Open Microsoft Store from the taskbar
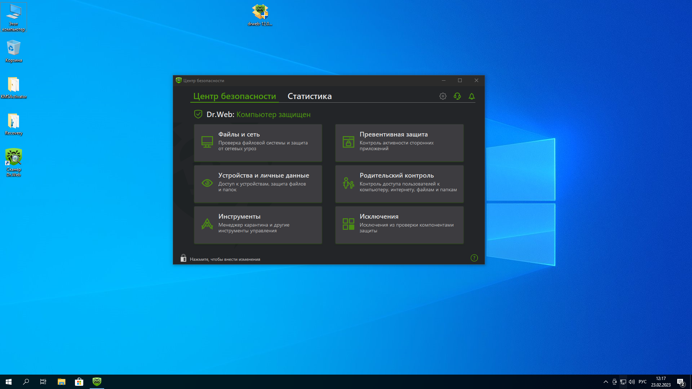Image resolution: width=692 pixels, height=389 pixels. (79, 382)
